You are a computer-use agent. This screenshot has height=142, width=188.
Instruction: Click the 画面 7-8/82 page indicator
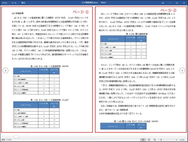click(7, 140)
